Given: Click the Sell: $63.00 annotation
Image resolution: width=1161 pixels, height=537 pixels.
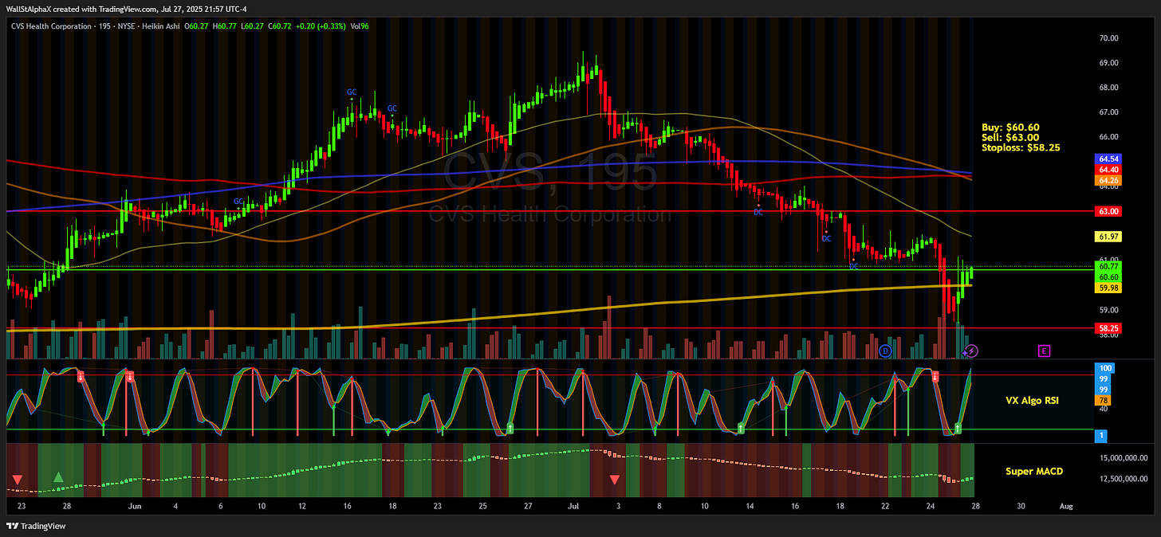Looking at the screenshot, I should (1010, 138).
